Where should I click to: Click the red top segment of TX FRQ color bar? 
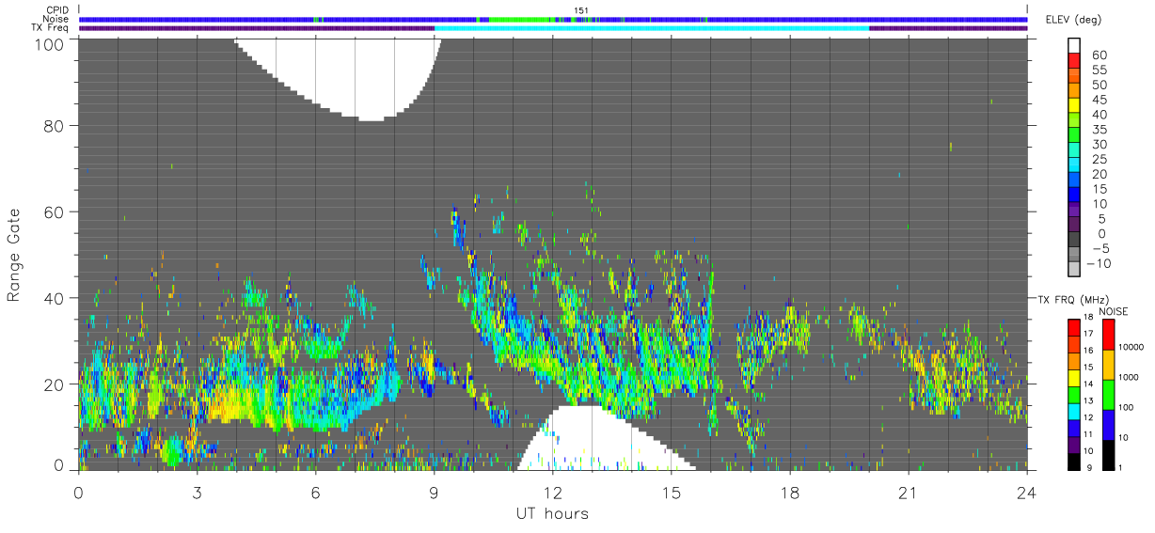[1074, 328]
